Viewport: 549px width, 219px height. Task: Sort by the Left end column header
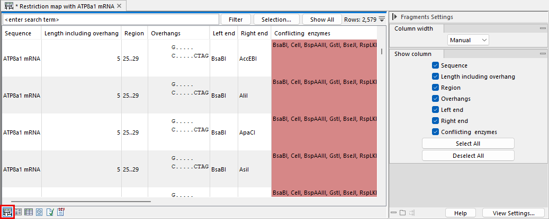[x=223, y=33]
